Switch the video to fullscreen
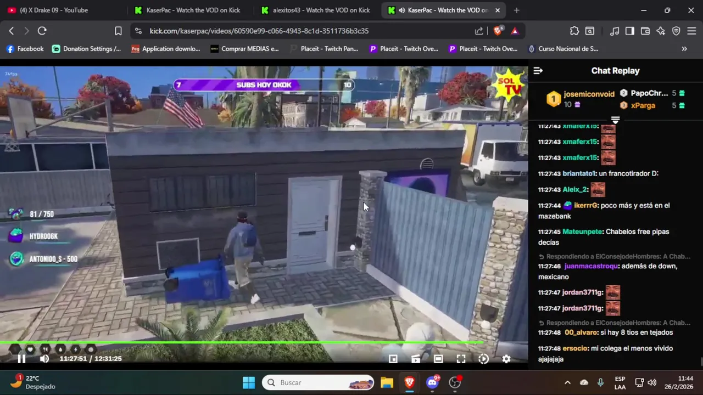 (x=461, y=359)
